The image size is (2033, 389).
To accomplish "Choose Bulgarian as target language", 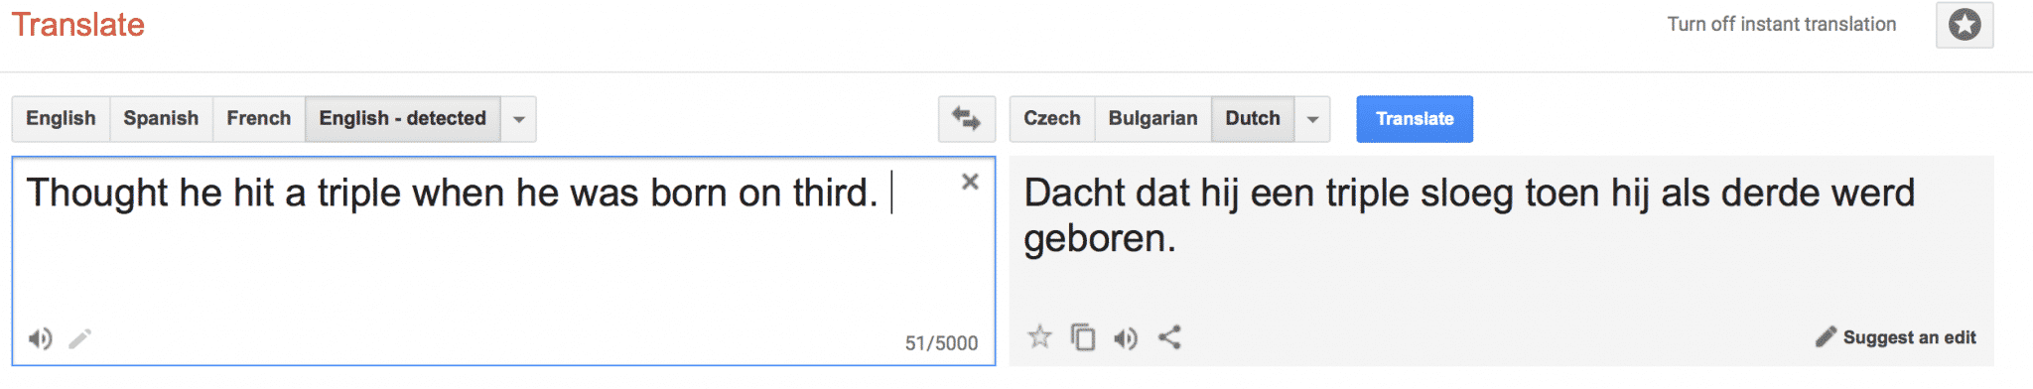I will click(x=1152, y=119).
